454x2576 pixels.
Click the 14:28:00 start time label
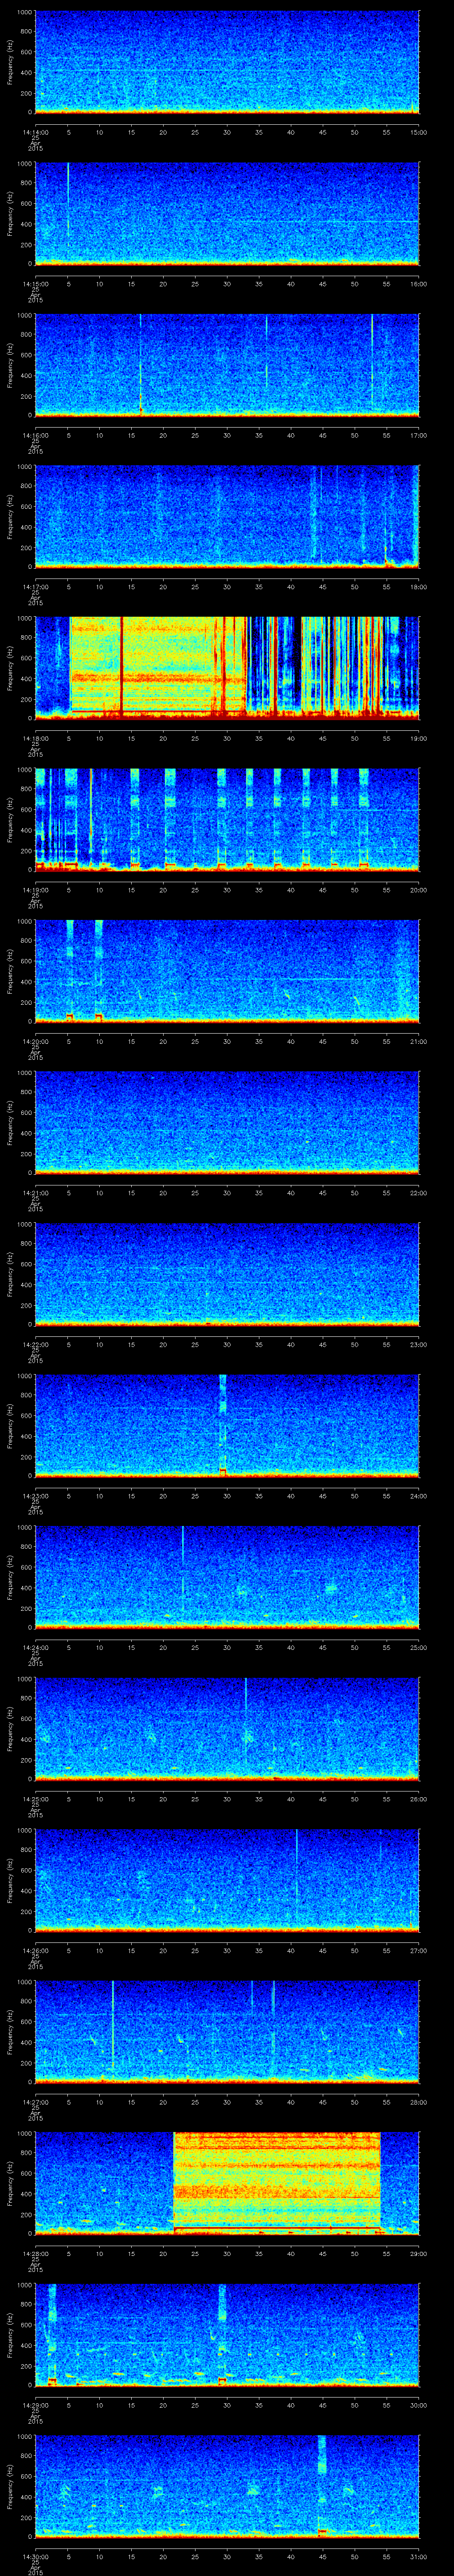[x=35, y=2253]
